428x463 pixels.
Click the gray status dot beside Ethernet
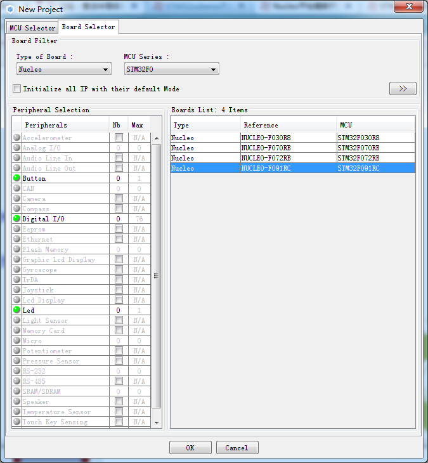click(17, 238)
